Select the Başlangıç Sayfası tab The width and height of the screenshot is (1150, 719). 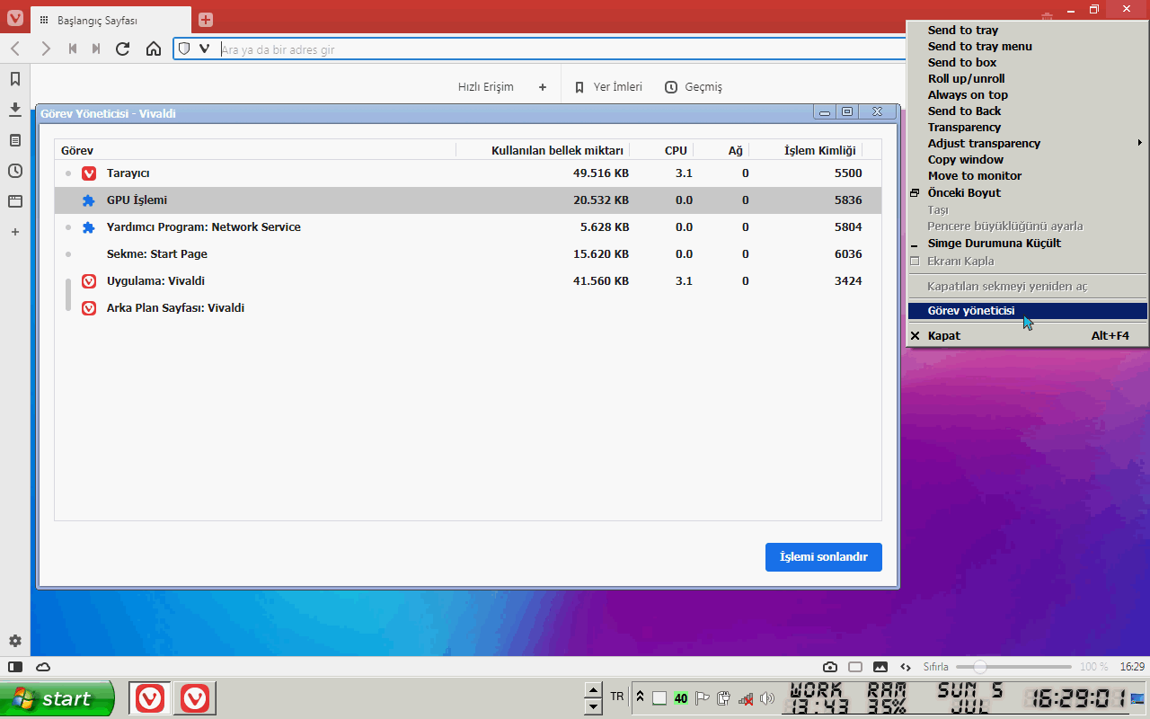111,20
